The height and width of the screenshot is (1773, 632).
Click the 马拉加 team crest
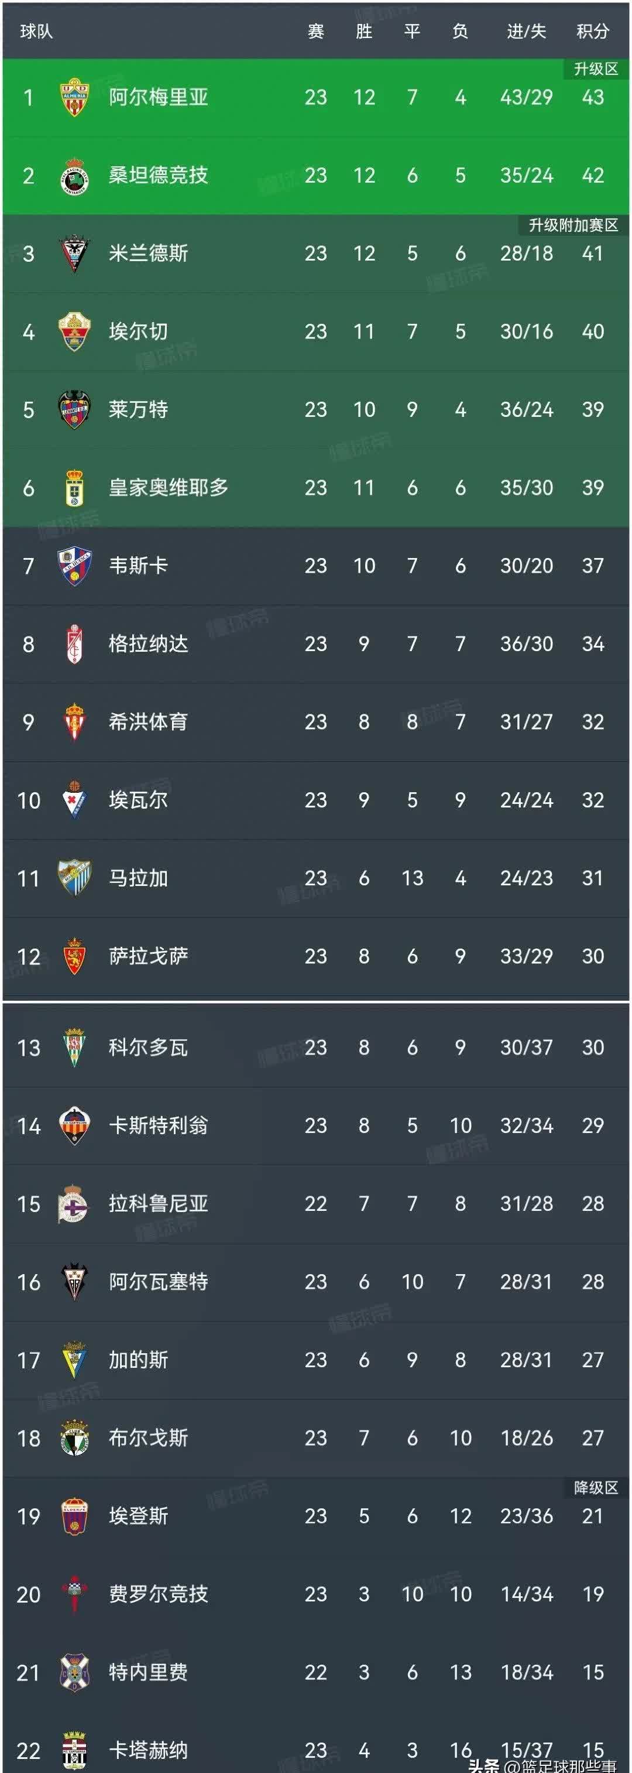pyautogui.click(x=74, y=878)
